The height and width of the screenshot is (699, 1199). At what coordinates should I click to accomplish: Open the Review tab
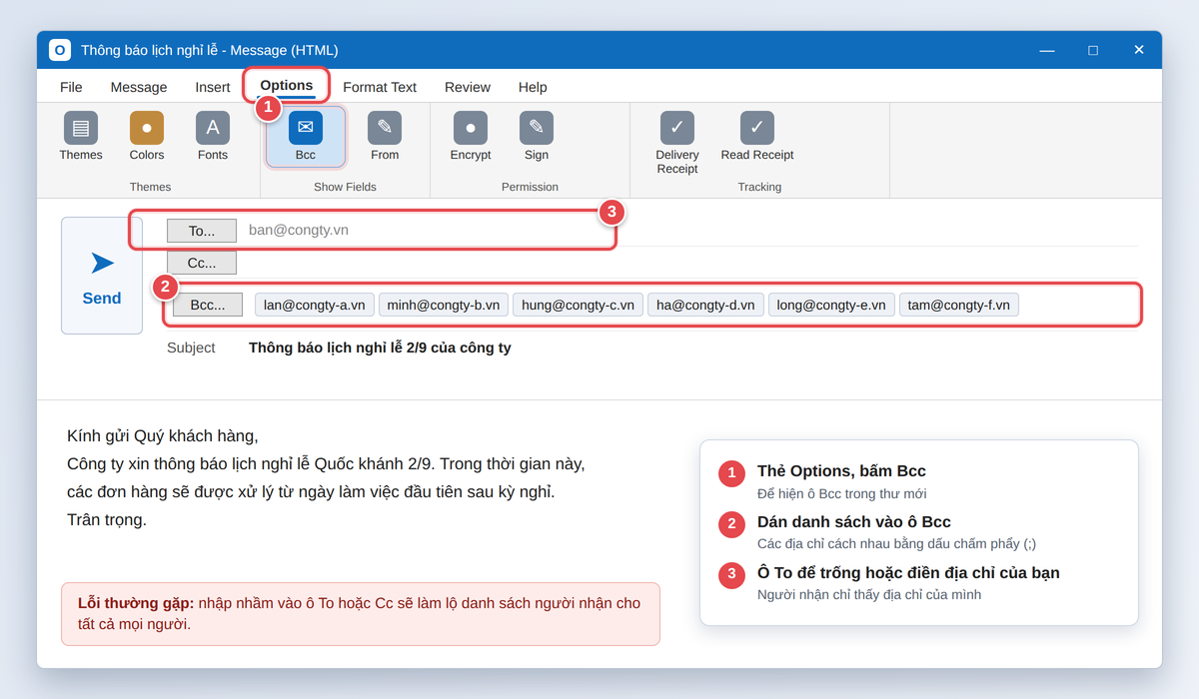(468, 87)
